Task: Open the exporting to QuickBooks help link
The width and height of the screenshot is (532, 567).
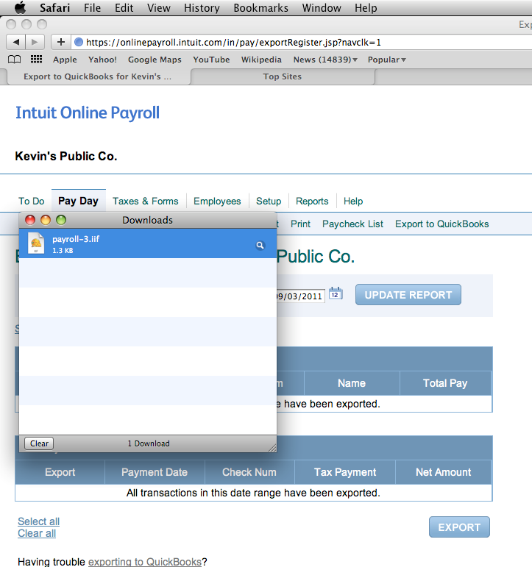Action: tap(145, 562)
